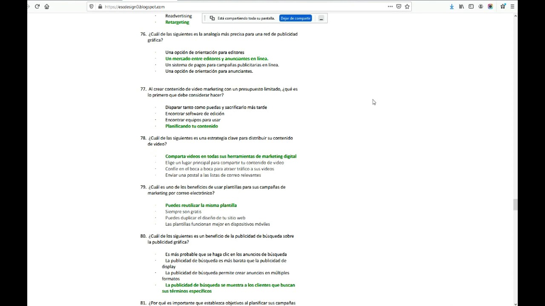
Task: Click the page vertical scrollbar thumb
Action: (x=515, y=204)
